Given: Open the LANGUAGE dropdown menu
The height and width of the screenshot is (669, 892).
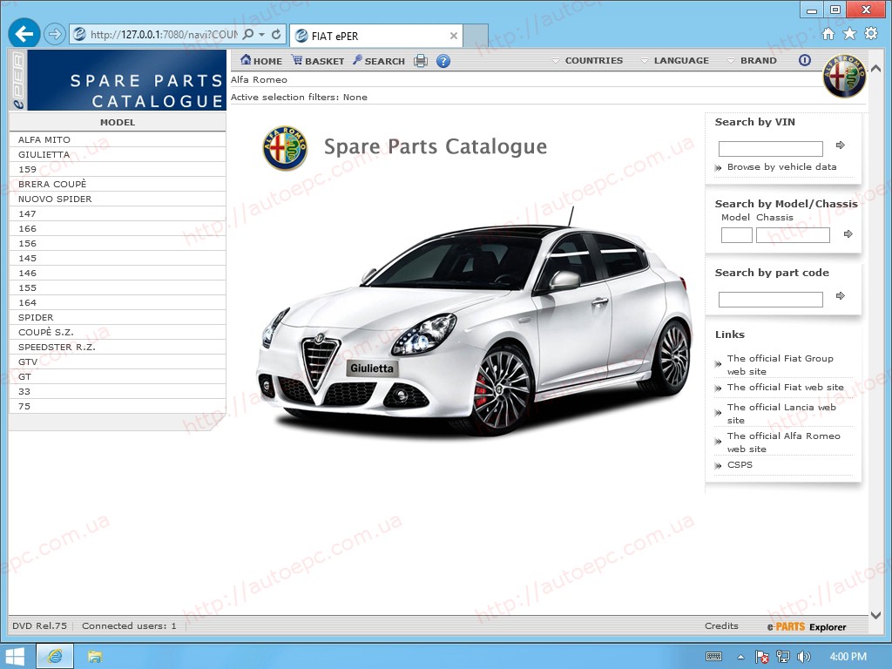Looking at the screenshot, I should [675, 61].
